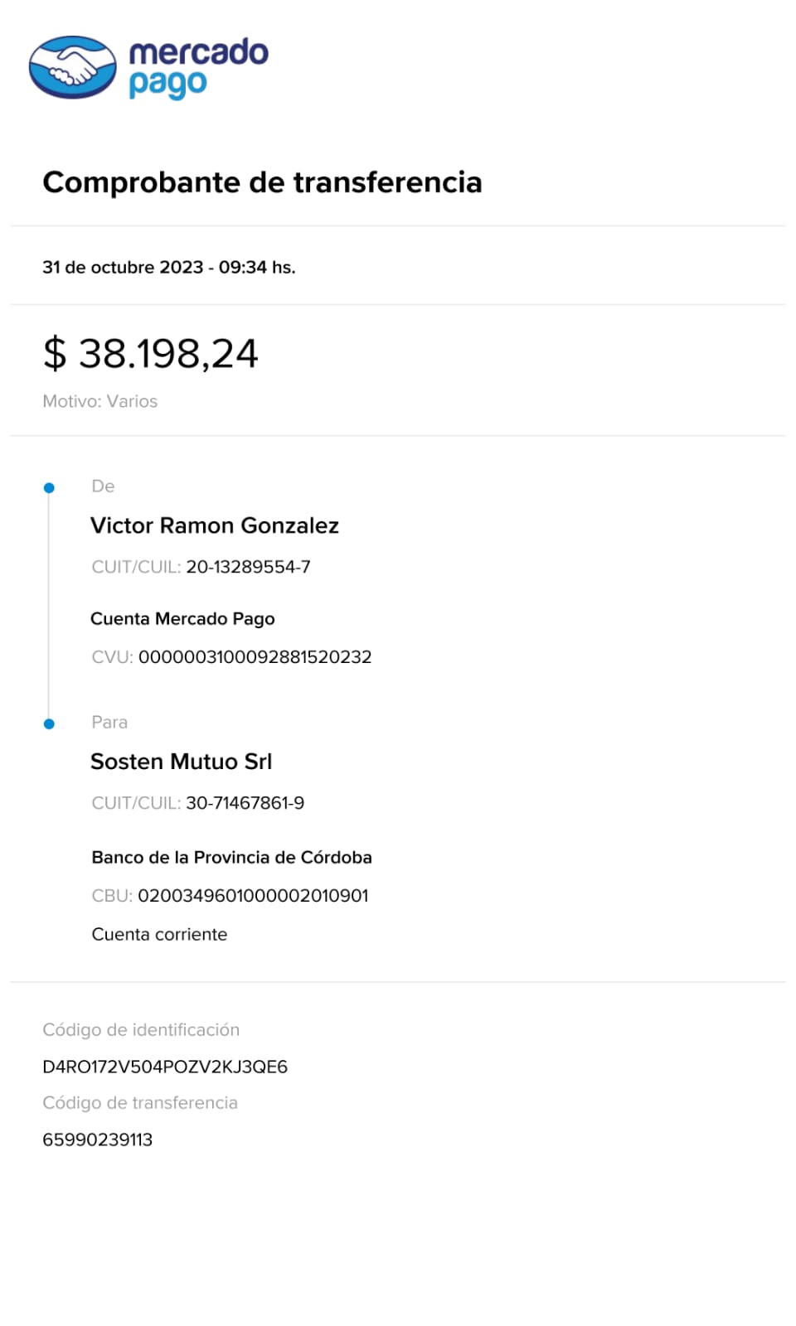
Task: Click the date 31 de octubre 2023
Action: [x=123, y=268]
